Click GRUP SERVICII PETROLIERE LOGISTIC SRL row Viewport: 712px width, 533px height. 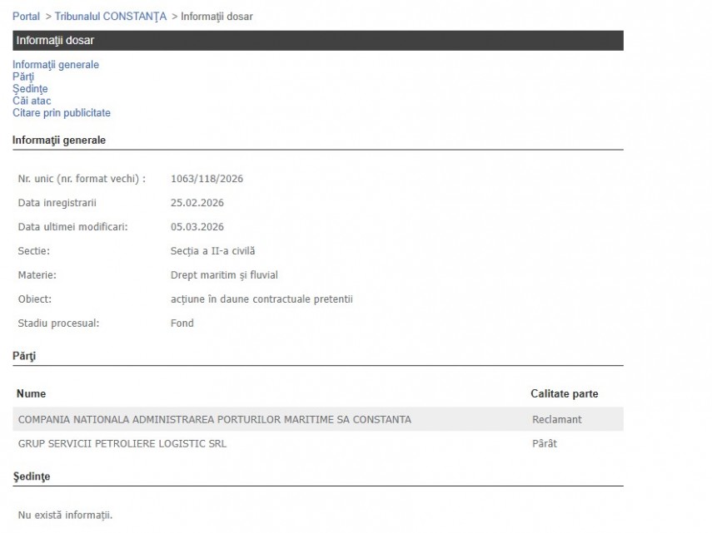tap(122, 444)
